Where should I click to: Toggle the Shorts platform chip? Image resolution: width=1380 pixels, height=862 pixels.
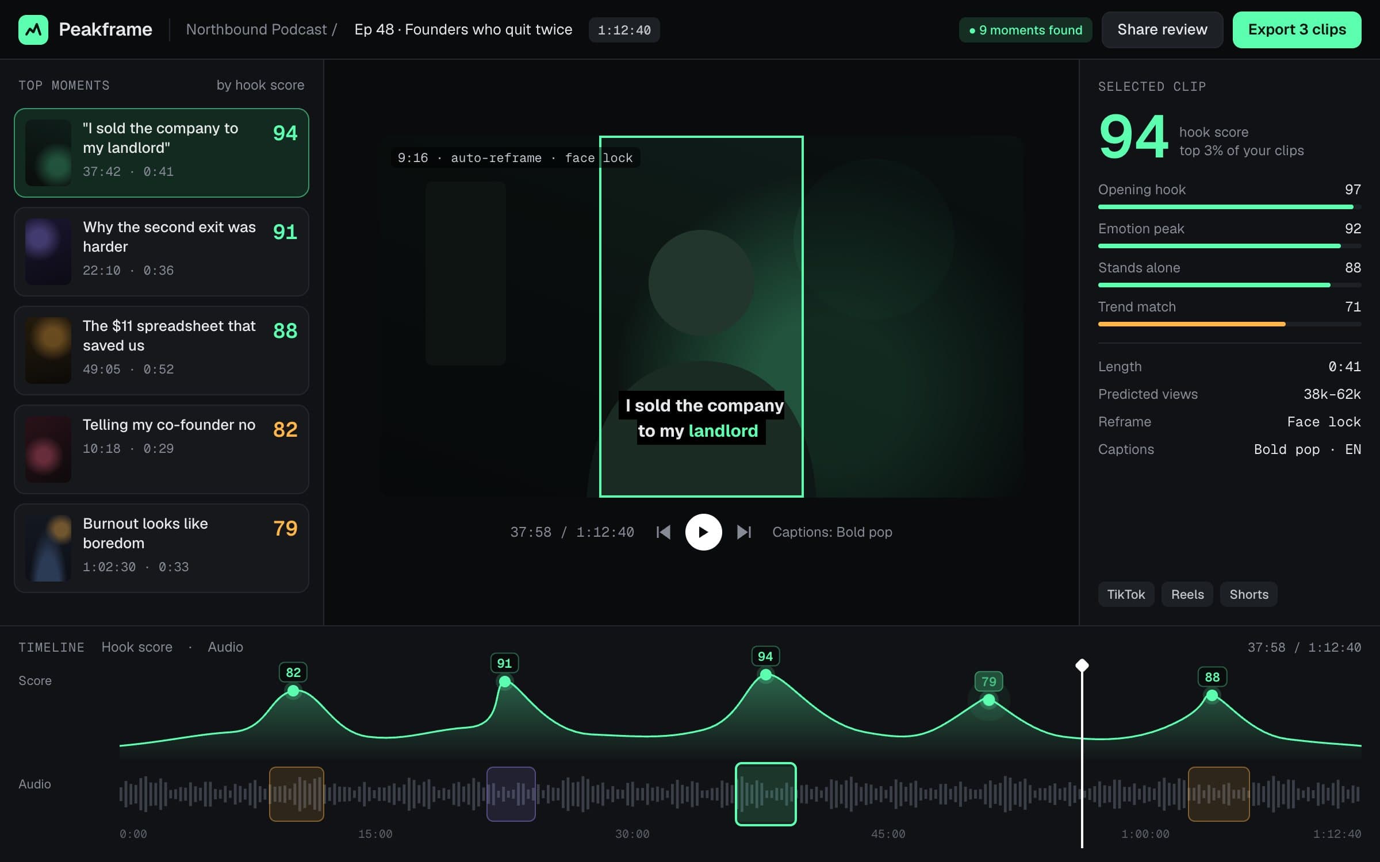(x=1249, y=594)
